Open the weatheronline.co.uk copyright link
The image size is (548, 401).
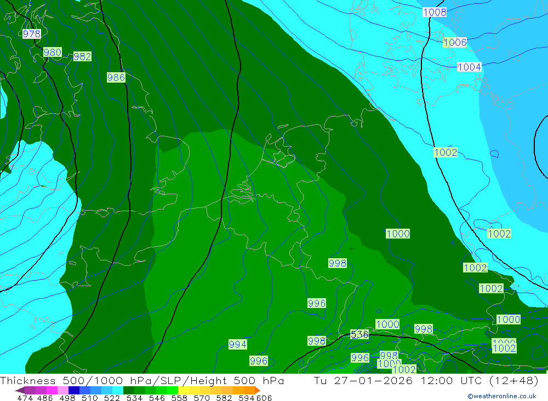pyautogui.click(x=502, y=396)
